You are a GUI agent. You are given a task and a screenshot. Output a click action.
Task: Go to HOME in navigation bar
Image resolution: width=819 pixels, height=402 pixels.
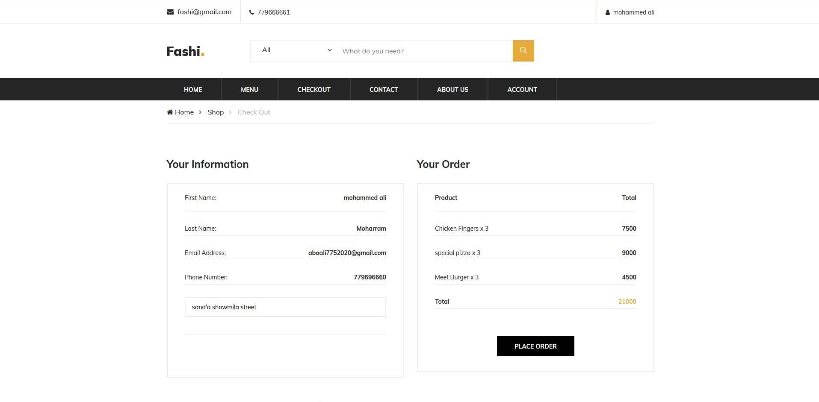pyautogui.click(x=193, y=90)
